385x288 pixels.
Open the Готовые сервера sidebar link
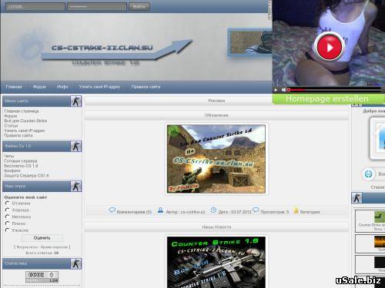[21, 161]
